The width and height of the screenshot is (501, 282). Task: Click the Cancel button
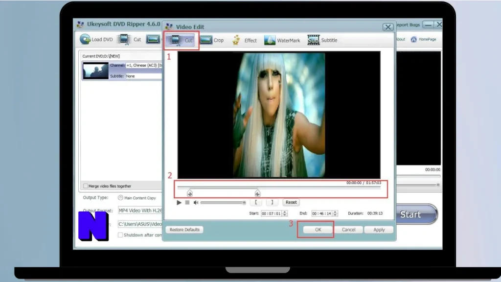coord(348,230)
